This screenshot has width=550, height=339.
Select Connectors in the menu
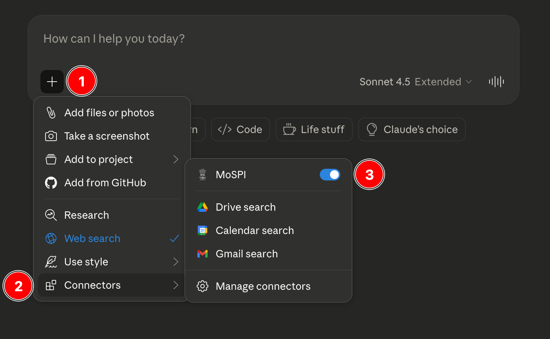pyautogui.click(x=93, y=285)
